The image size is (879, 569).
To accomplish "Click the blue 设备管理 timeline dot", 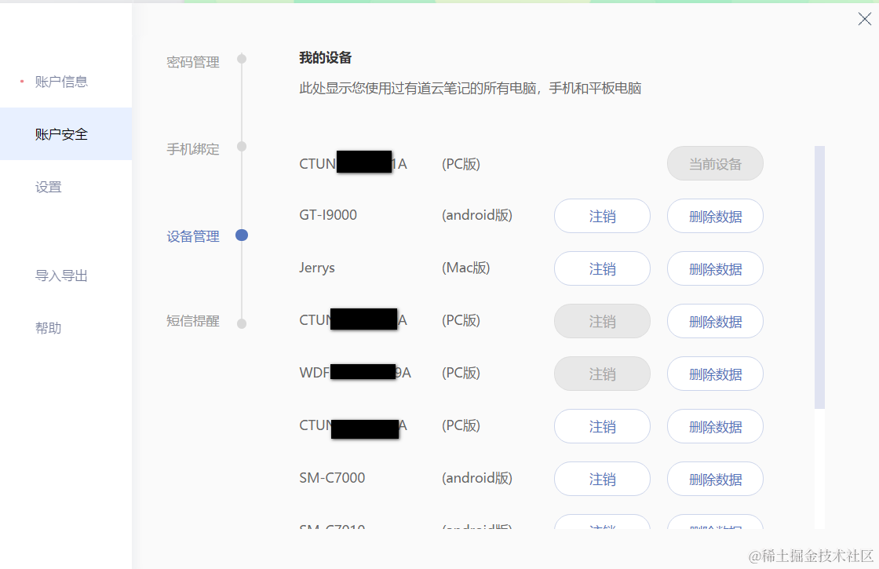I will [242, 235].
